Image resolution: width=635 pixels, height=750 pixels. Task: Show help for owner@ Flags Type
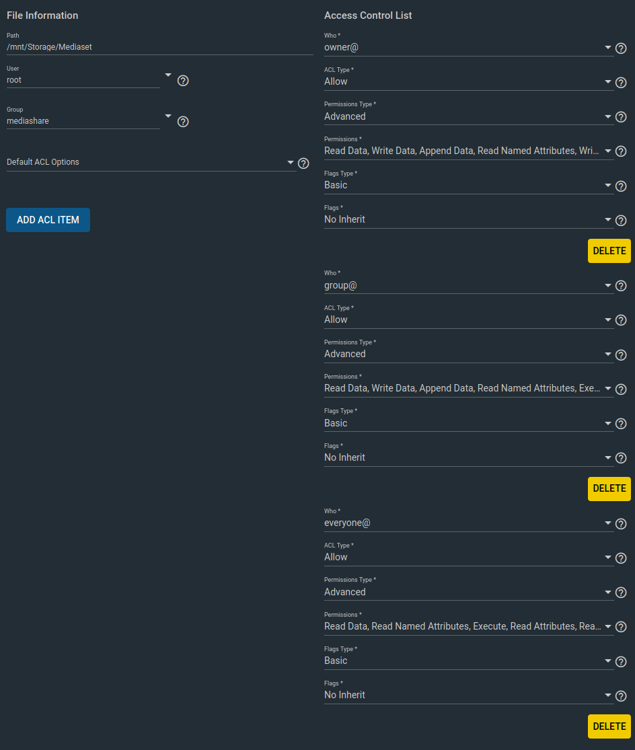coord(621,186)
